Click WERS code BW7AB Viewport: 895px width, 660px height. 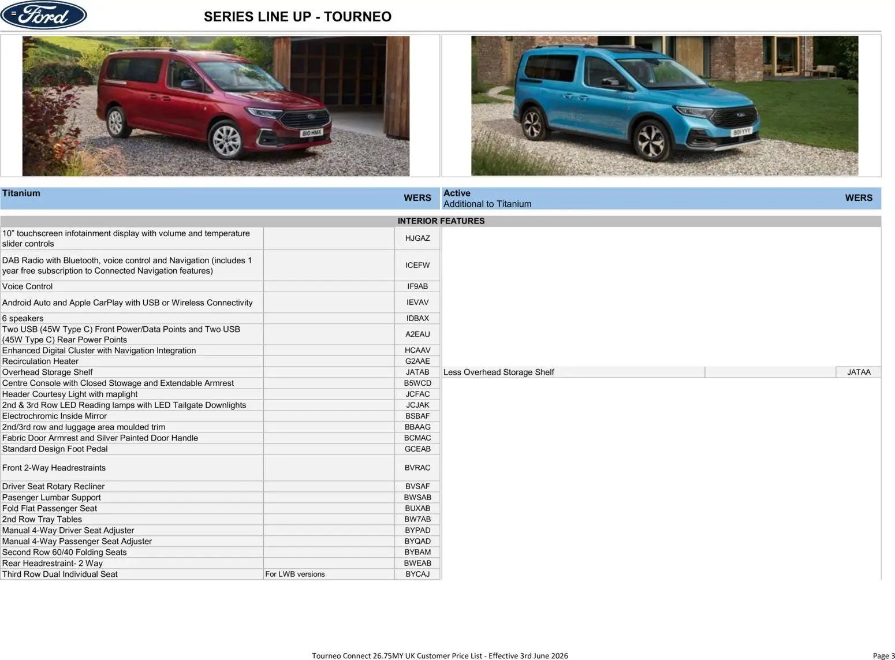pos(417,520)
